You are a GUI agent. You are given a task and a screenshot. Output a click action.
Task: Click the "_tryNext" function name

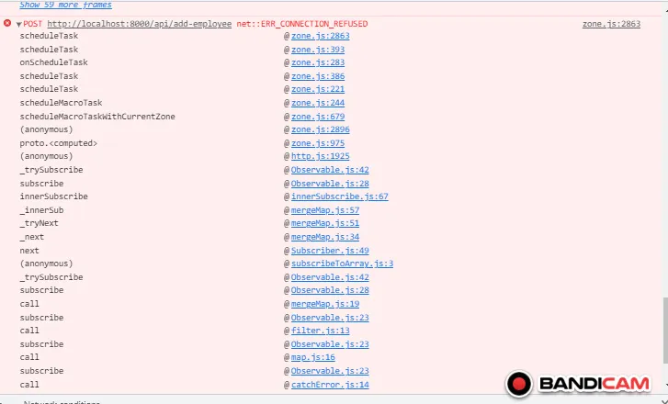pos(39,223)
